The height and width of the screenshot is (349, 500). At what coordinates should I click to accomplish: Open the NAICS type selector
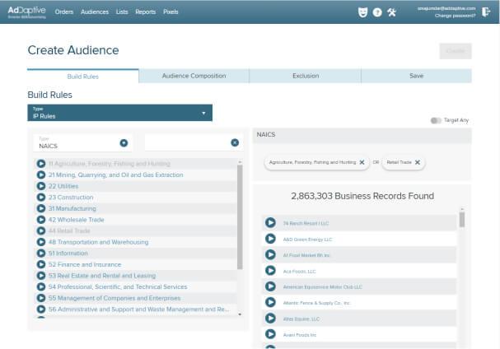point(82,142)
